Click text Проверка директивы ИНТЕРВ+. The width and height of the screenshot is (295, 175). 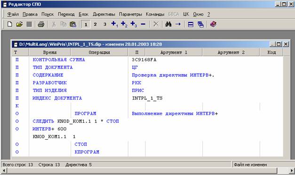point(173,75)
